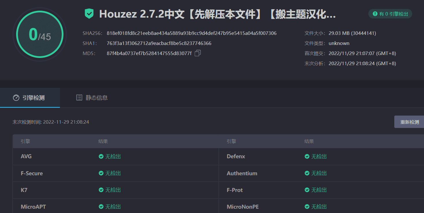Click the Defenx engine name
The image size is (424, 213).
(x=236, y=157)
